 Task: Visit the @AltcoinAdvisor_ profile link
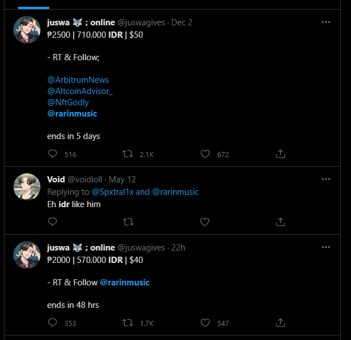click(80, 91)
